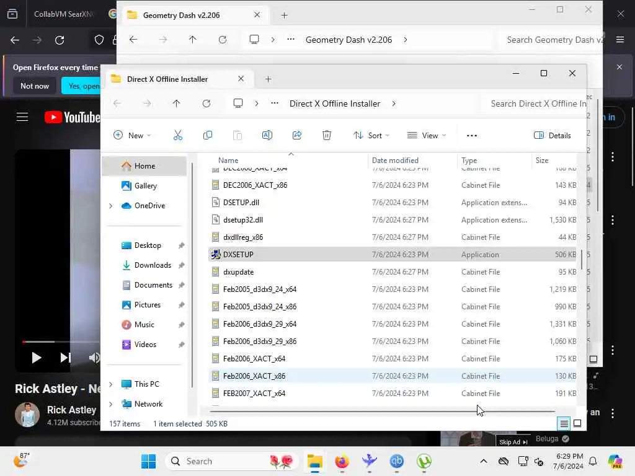This screenshot has height=476, width=635.
Task: Select the dsetup32.dll file
Action: (x=392, y=220)
